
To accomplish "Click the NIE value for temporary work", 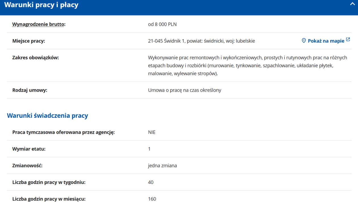I will pyautogui.click(x=152, y=132).
